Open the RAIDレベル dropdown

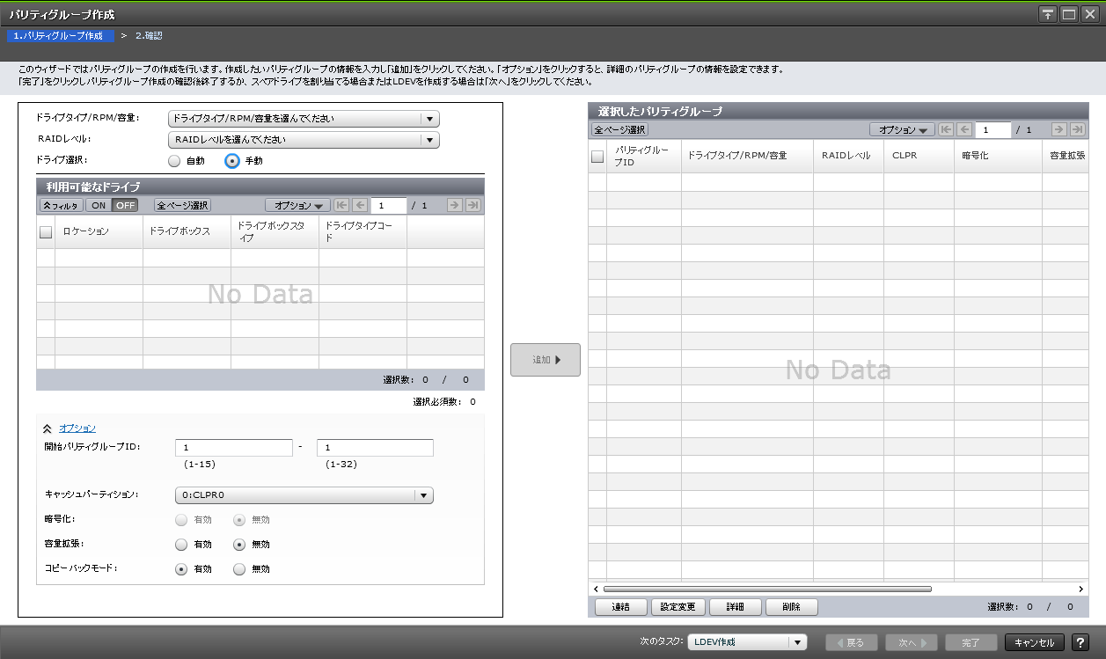pyautogui.click(x=429, y=139)
